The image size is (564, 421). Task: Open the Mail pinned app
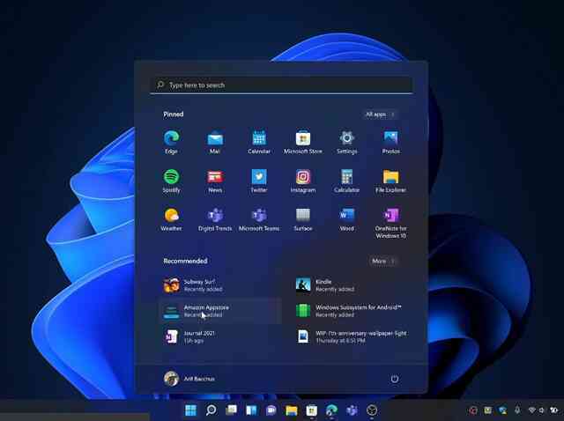click(x=215, y=143)
